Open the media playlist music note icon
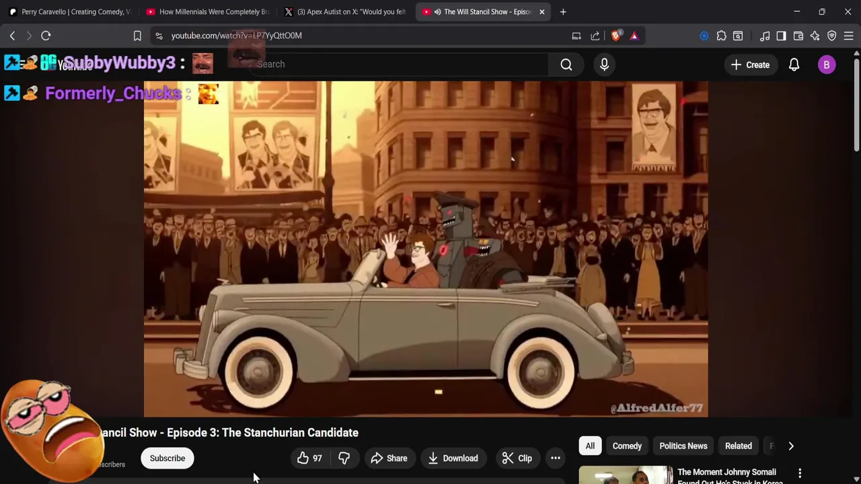The height and width of the screenshot is (484, 861). coord(765,36)
